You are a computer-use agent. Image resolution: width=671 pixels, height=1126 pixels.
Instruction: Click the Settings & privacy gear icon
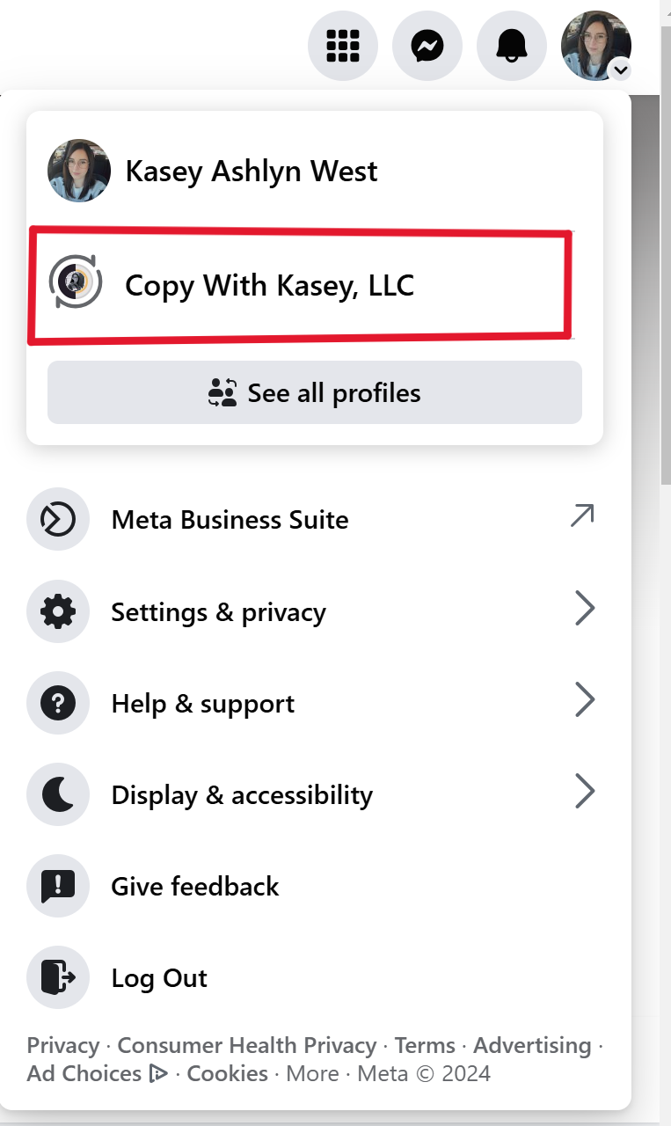click(58, 611)
